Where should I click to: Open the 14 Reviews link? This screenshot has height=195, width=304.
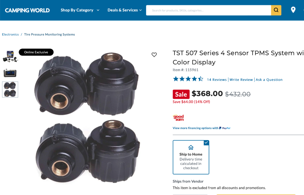(216, 79)
